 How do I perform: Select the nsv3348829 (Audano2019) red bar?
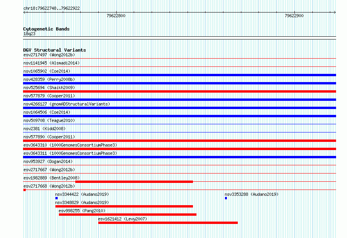(124, 206)
